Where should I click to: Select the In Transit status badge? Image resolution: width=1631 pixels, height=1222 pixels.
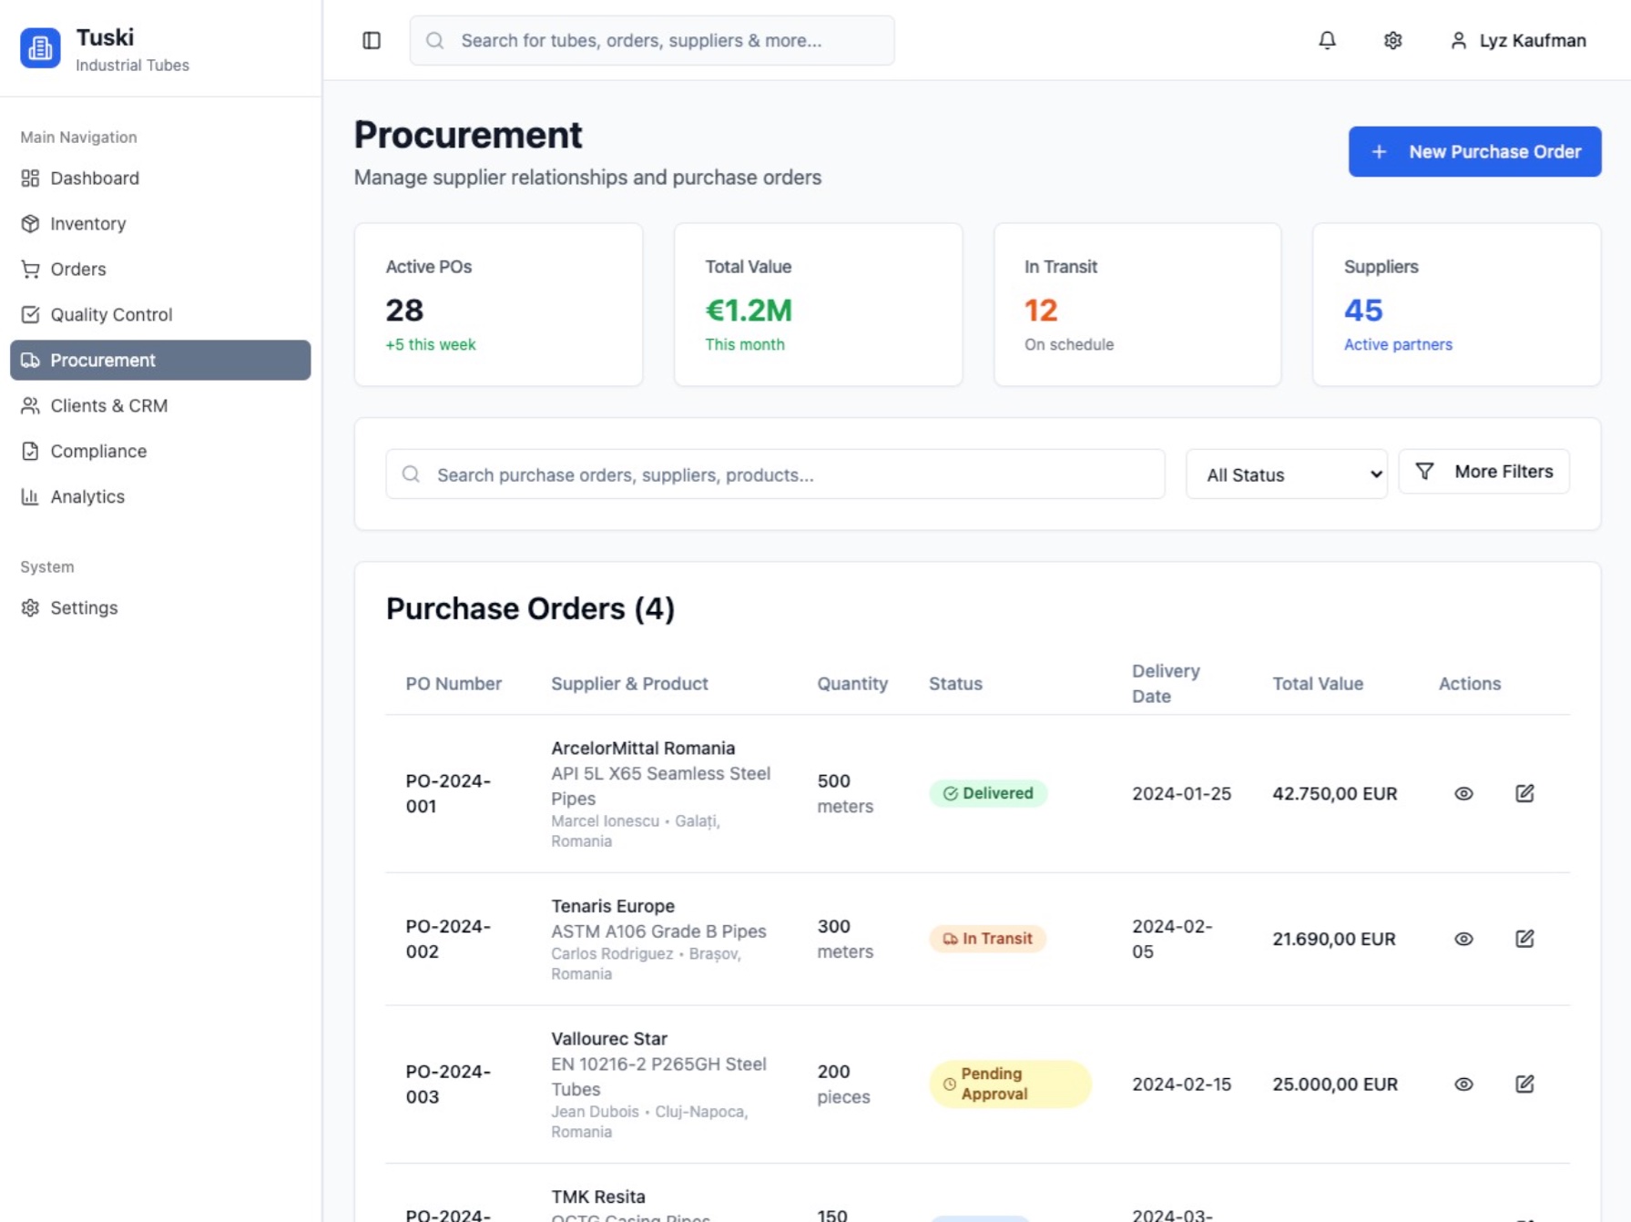tap(987, 938)
